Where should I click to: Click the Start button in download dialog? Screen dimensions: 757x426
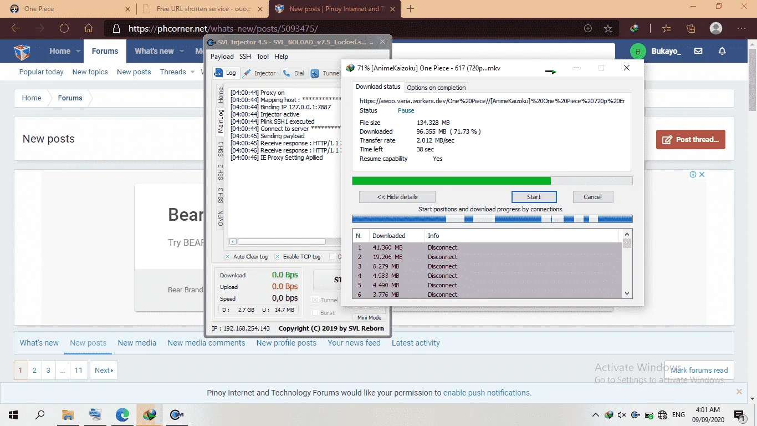[x=534, y=197]
